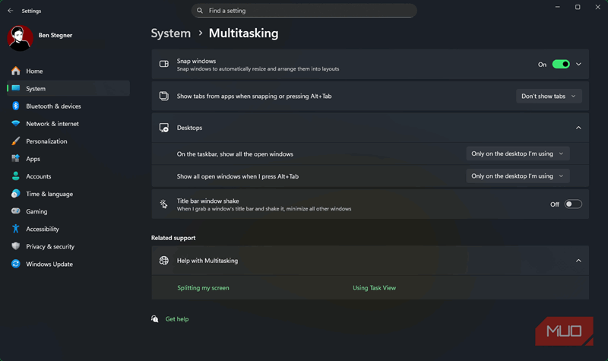Screen dimensions: 608x361
Task: Turn off the Snap windows toggle
Action: point(561,65)
